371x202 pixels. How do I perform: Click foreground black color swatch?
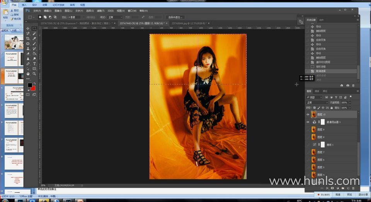[x=30, y=85]
